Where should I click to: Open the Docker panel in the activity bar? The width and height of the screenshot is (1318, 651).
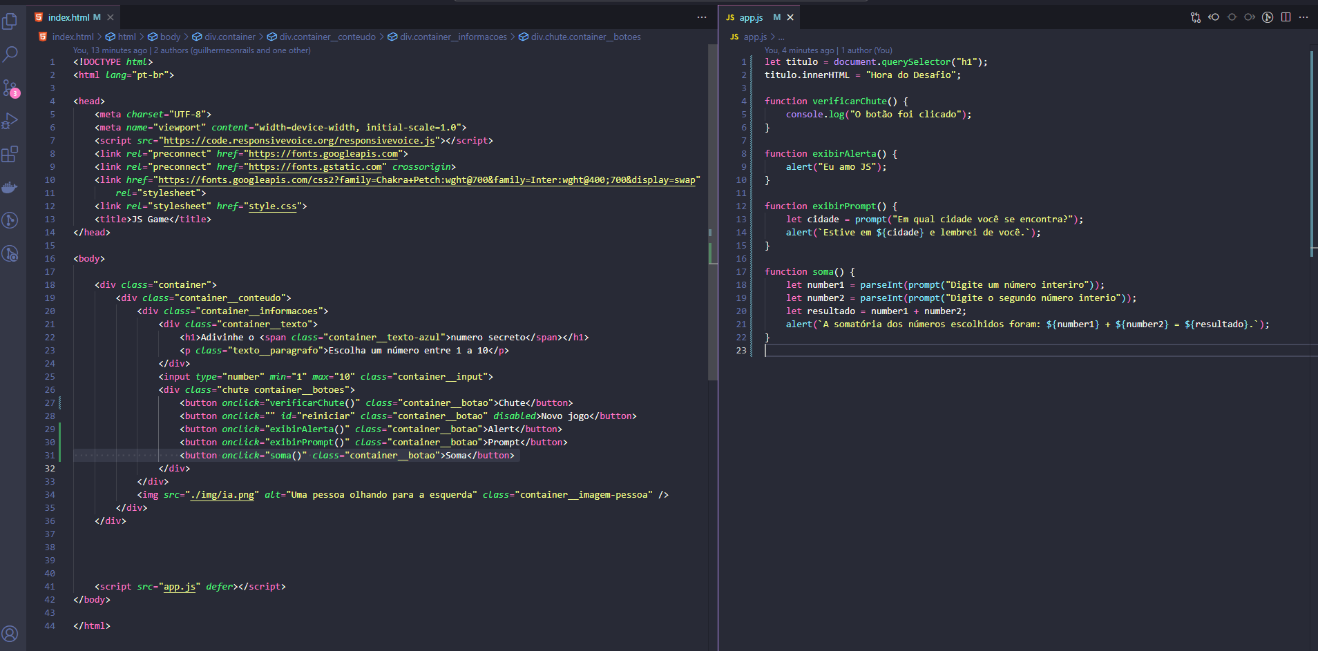click(10, 187)
